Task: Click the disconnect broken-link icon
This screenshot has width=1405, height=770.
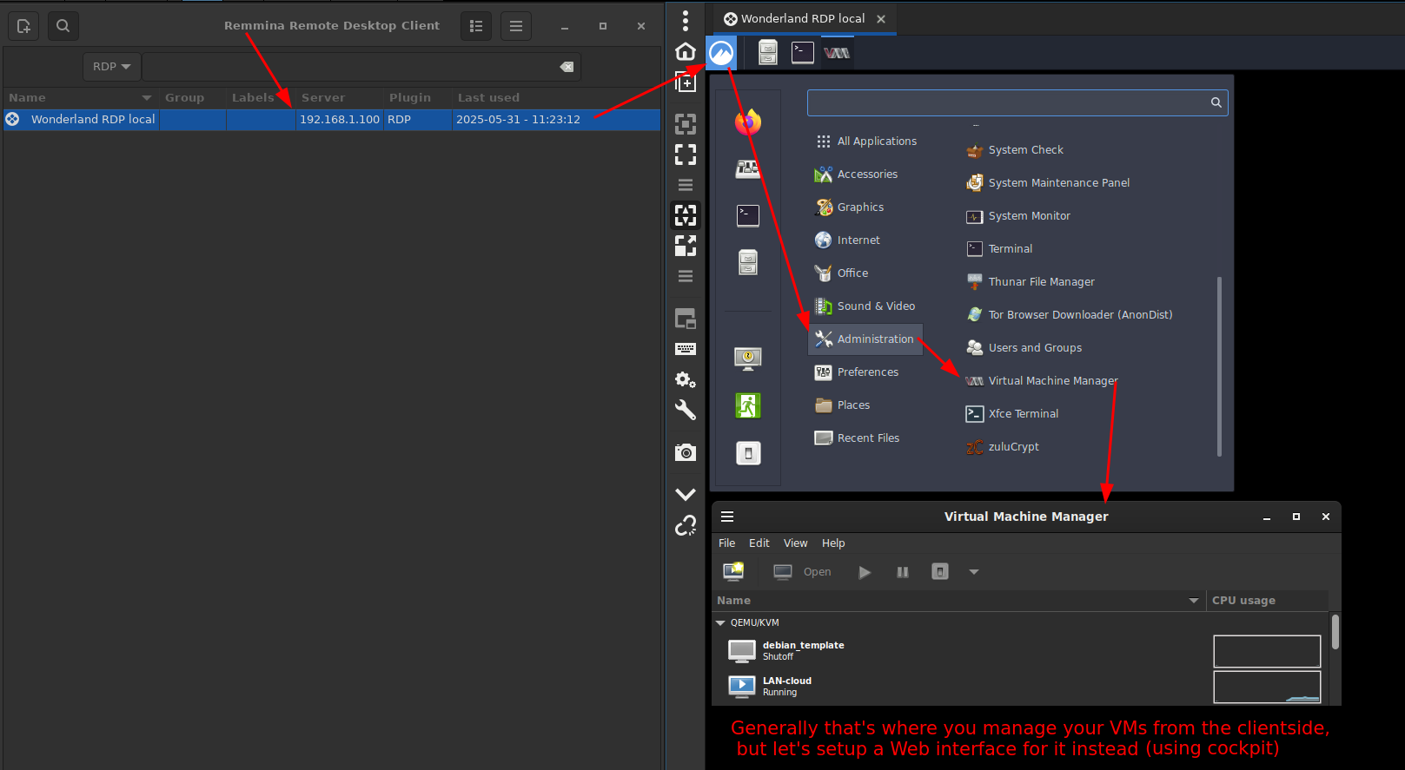Action: [x=686, y=525]
